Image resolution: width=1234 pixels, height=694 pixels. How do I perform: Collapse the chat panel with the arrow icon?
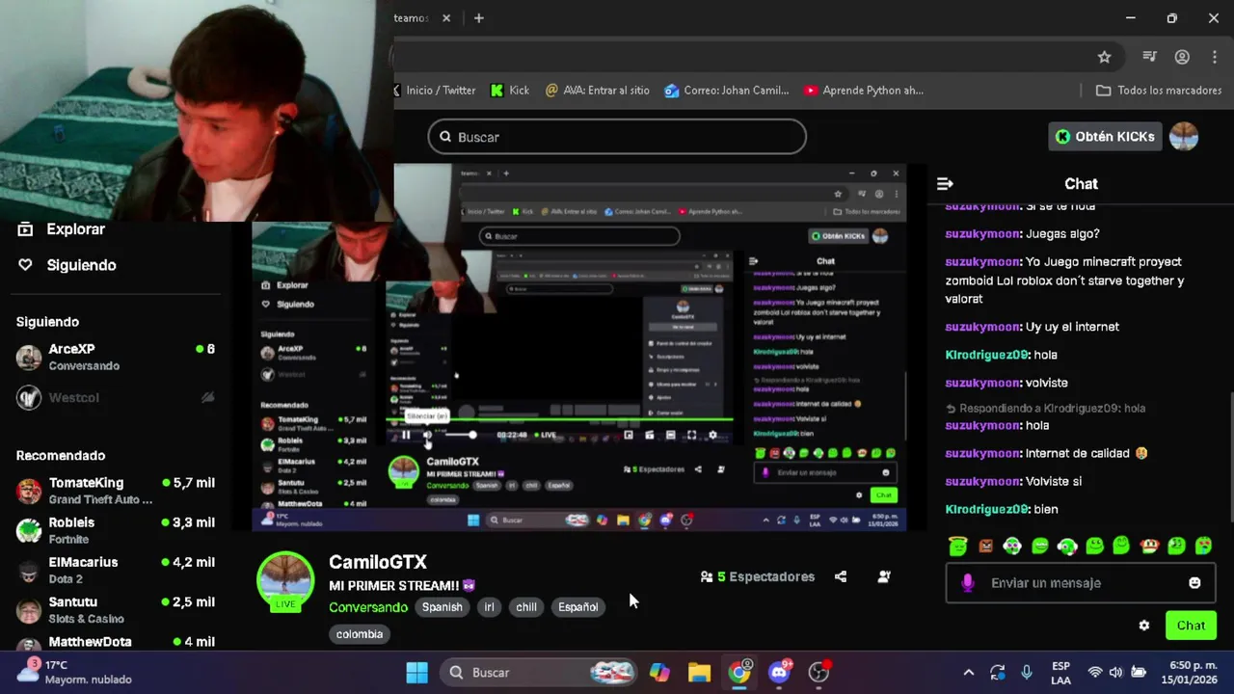(945, 183)
